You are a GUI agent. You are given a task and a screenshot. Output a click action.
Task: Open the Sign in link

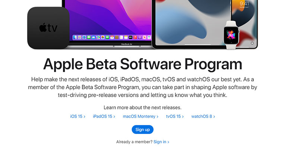point(161,142)
